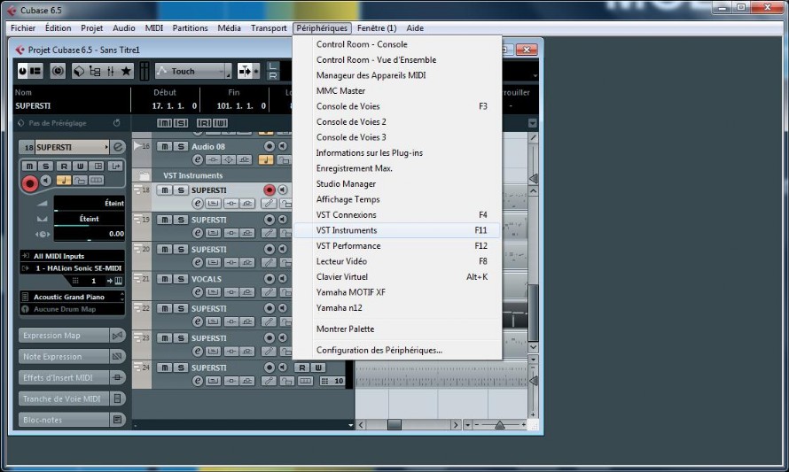
Task: Open Configuration des Périphériques menu item
Action: point(379,350)
